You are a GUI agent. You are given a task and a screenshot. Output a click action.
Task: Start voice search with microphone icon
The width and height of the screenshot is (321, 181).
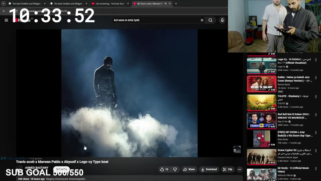pyautogui.click(x=222, y=20)
